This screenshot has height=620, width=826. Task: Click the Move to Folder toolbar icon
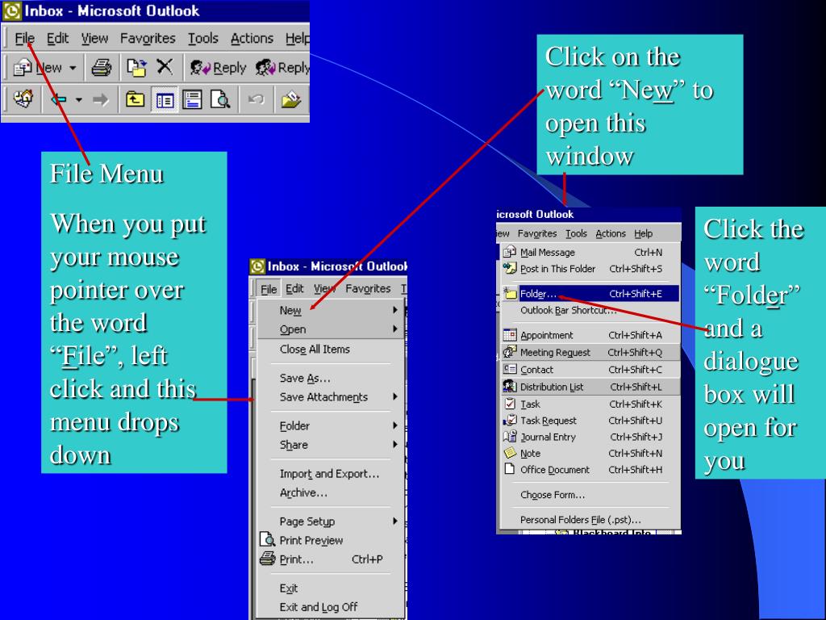pos(136,68)
